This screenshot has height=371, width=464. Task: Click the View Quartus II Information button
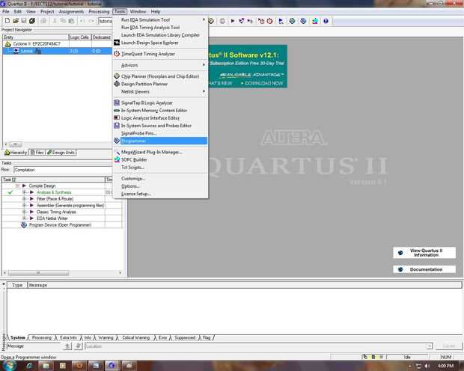[424, 253]
